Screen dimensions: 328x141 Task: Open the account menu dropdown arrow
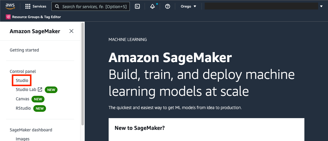321,6
